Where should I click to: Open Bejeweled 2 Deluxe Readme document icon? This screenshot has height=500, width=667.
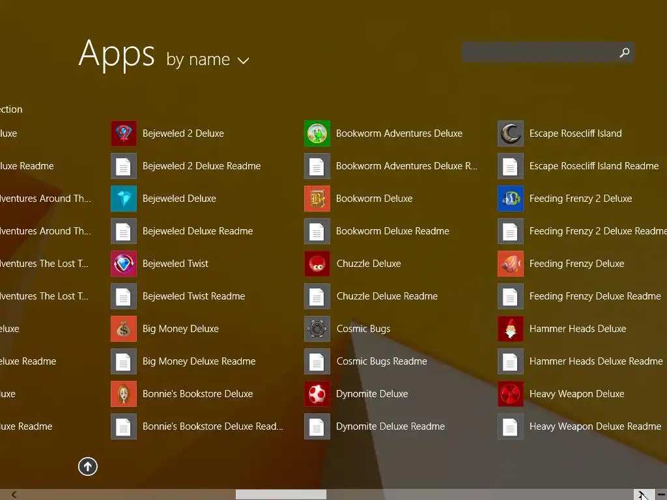[124, 166]
